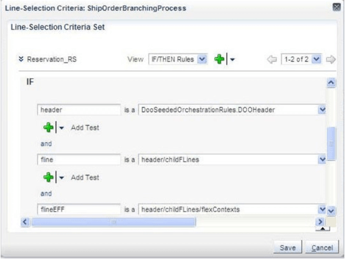
Task: Click the header alias input field
Action: (79, 110)
